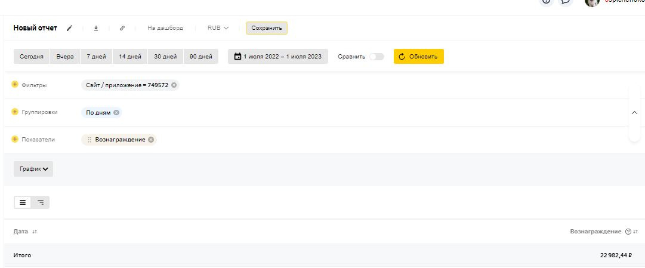This screenshot has height=268, width=645.
Task: Click the Итого total row label
Action: [x=22, y=255]
